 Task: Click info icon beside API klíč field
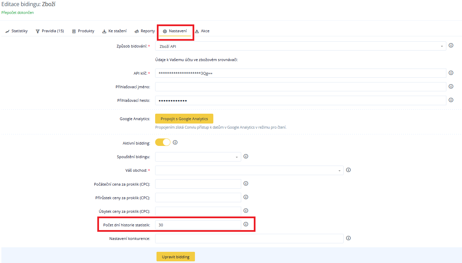click(451, 73)
